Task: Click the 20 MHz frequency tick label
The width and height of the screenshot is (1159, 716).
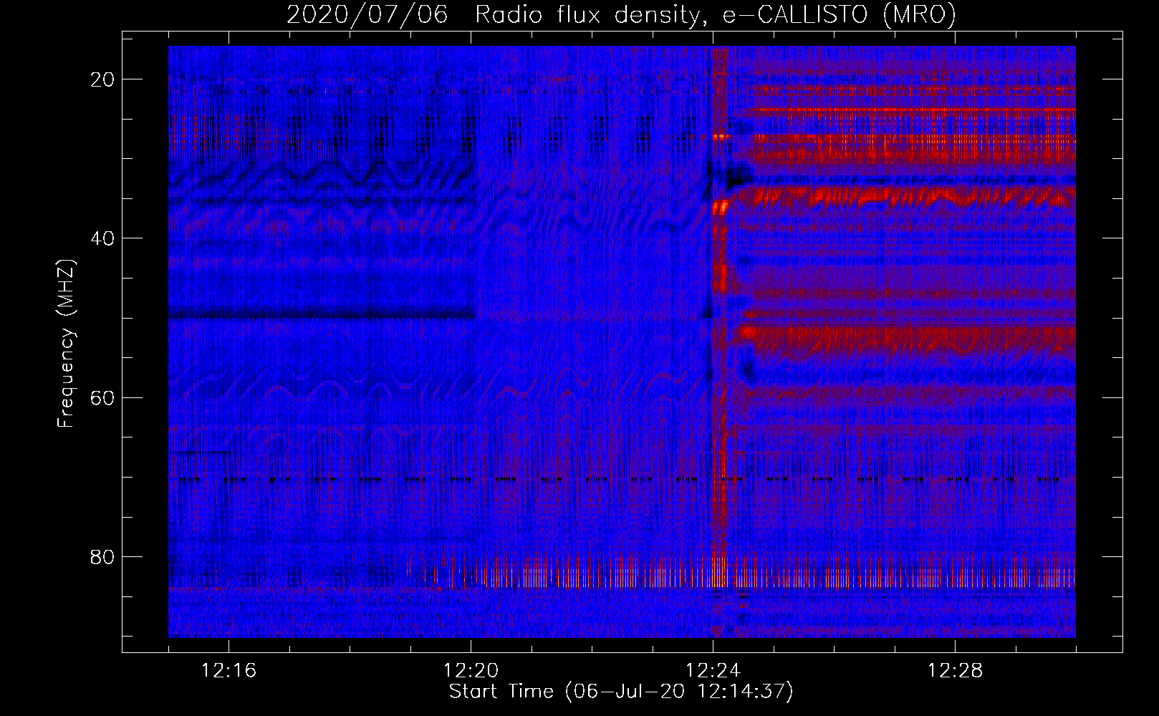Action: pyautogui.click(x=103, y=79)
